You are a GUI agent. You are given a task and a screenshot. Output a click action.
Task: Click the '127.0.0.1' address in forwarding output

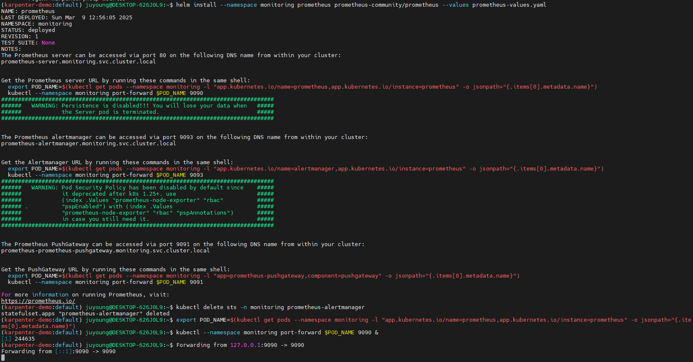(x=245, y=345)
